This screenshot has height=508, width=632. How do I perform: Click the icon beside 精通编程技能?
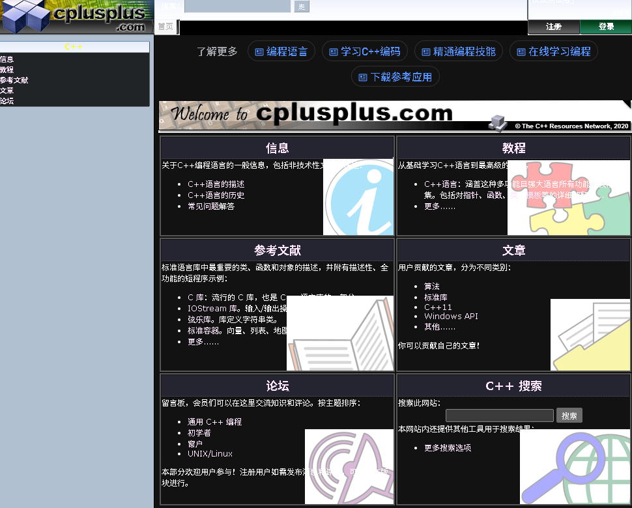[425, 52]
